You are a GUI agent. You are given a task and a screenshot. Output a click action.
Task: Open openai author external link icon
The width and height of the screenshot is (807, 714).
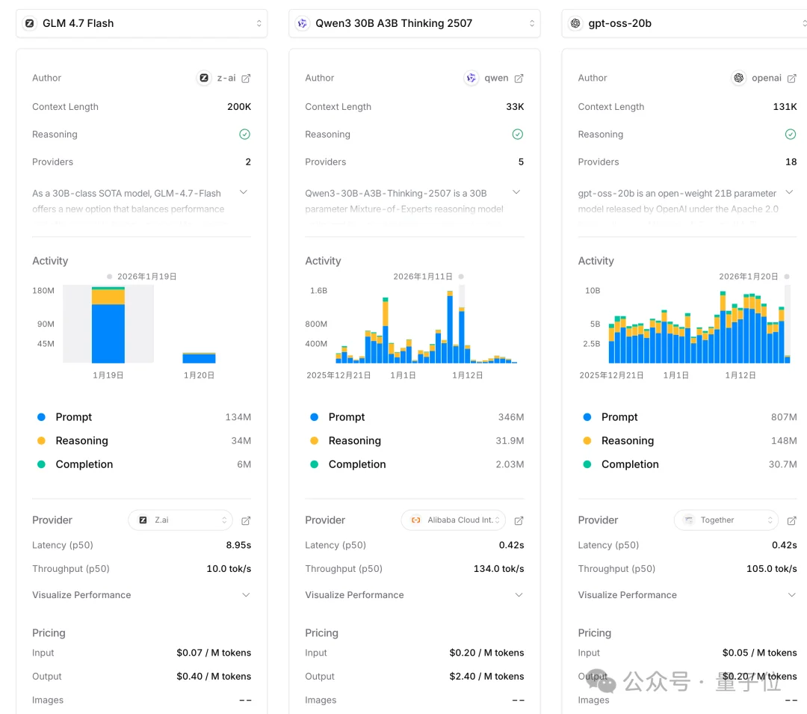[791, 78]
